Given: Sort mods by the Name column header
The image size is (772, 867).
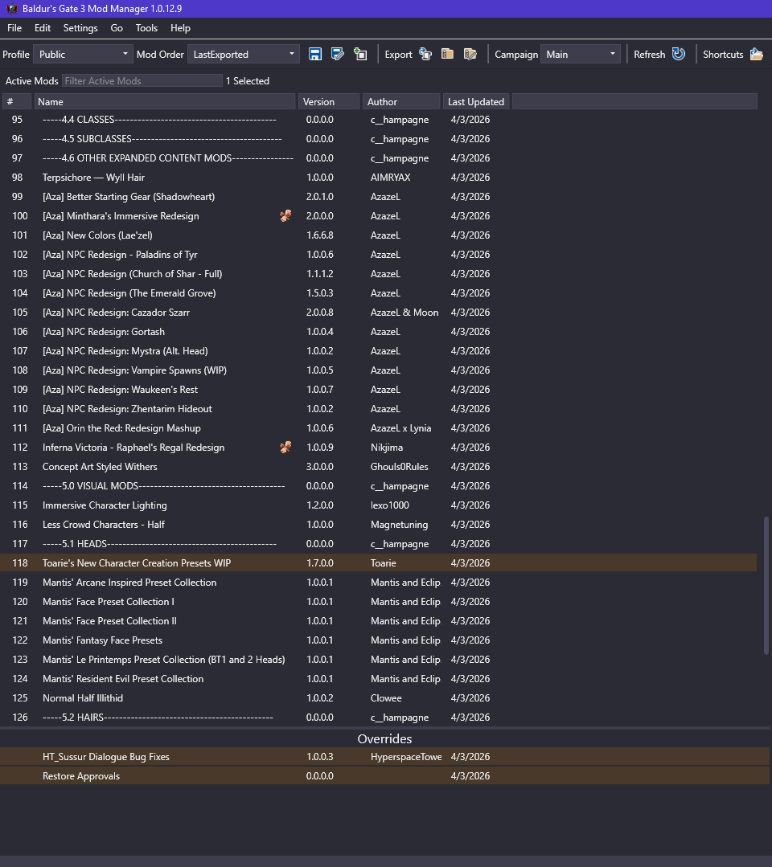Looking at the screenshot, I should (x=165, y=102).
